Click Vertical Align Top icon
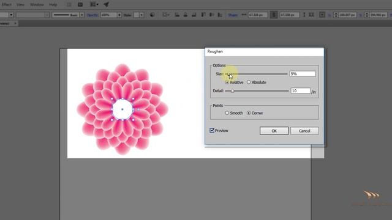The height and width of the screenshot is (220, 392). click(203, 15)
